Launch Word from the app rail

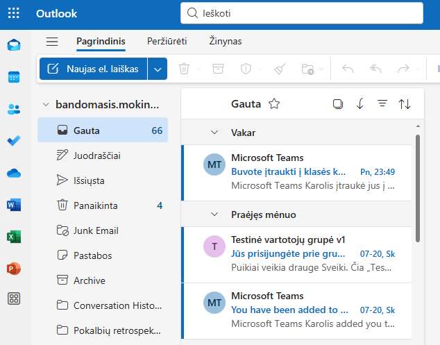[x=14, y=205]
